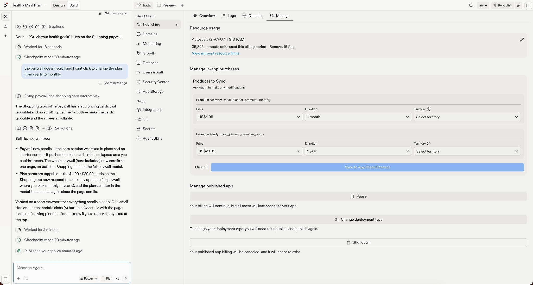Switch to the Overview tab
533x285 pixels.
point(204,16)
